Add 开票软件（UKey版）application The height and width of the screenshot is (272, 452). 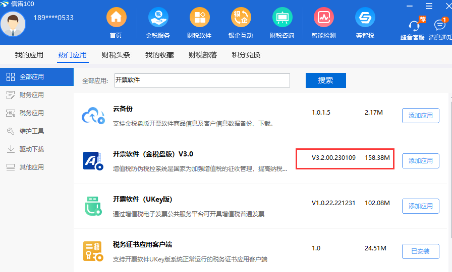tap(421, 206)
